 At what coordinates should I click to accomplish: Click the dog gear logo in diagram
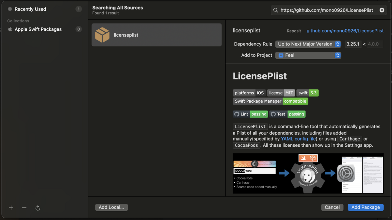tap(307, 177)
